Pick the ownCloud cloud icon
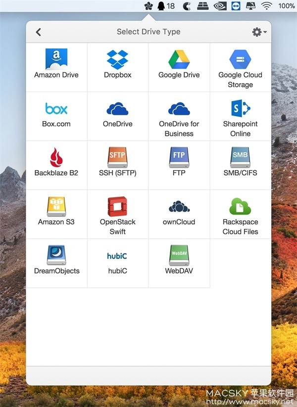This screenshot has width=297, height=407. [x=179, y=207]
